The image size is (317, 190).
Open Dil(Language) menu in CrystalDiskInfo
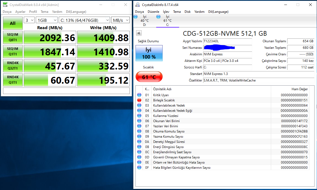tap(218, 12)
